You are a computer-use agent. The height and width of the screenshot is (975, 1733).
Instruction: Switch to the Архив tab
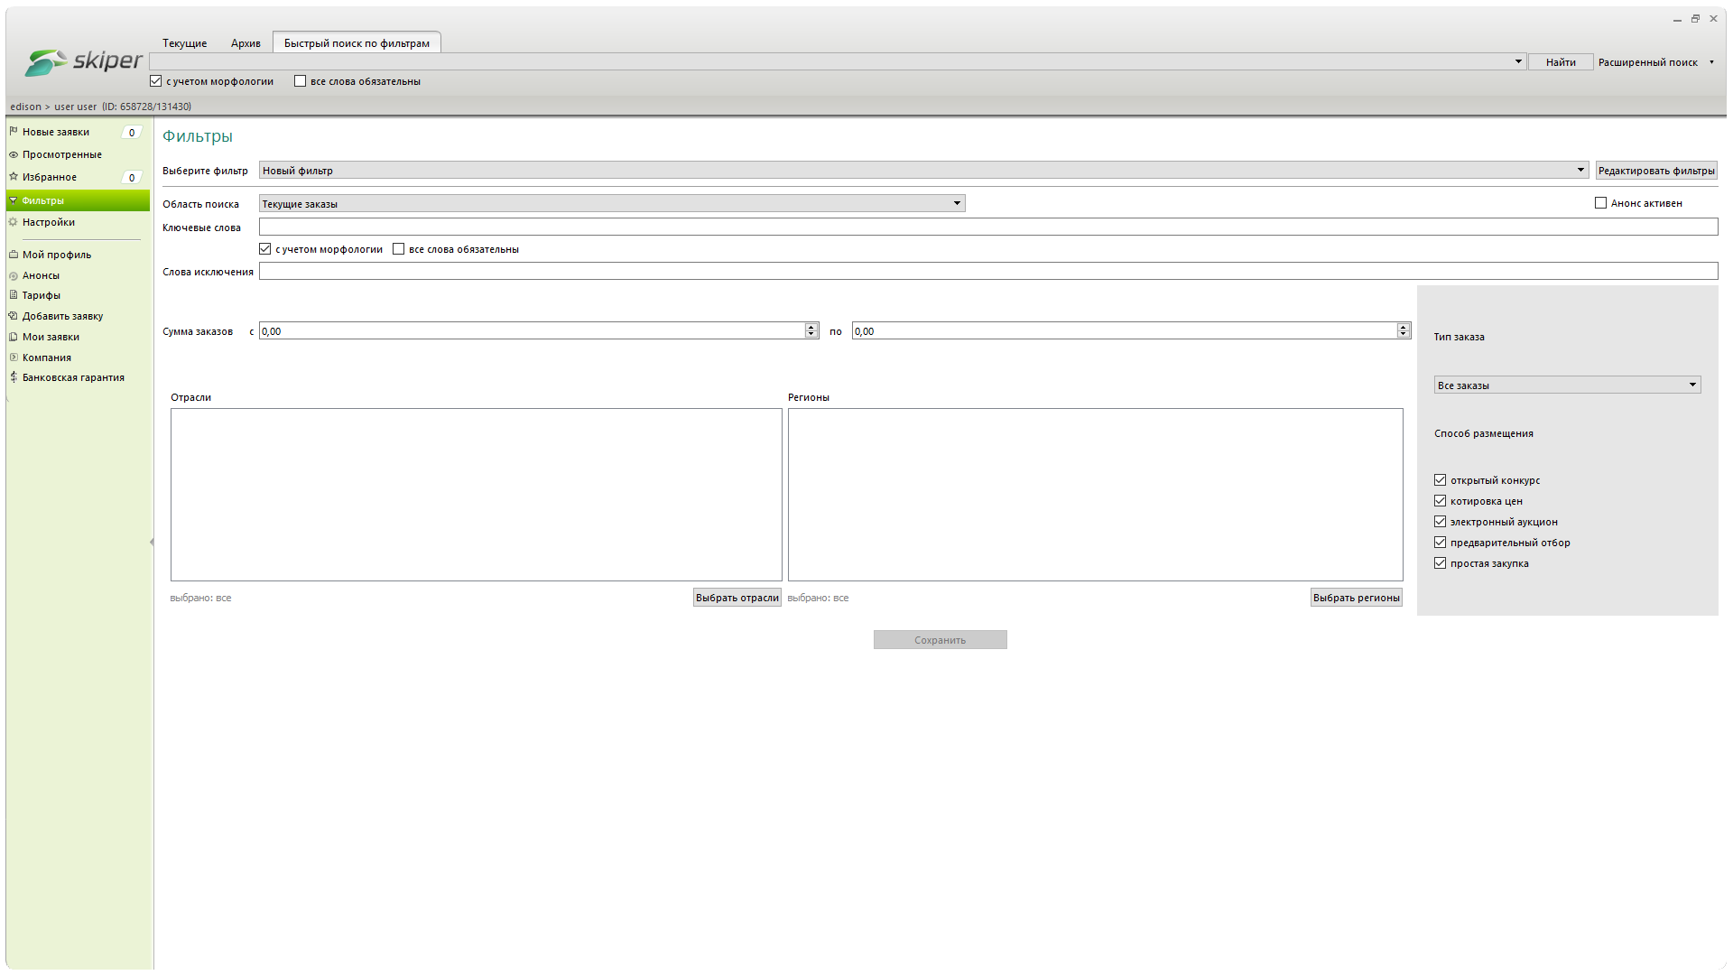click(246, 43)
